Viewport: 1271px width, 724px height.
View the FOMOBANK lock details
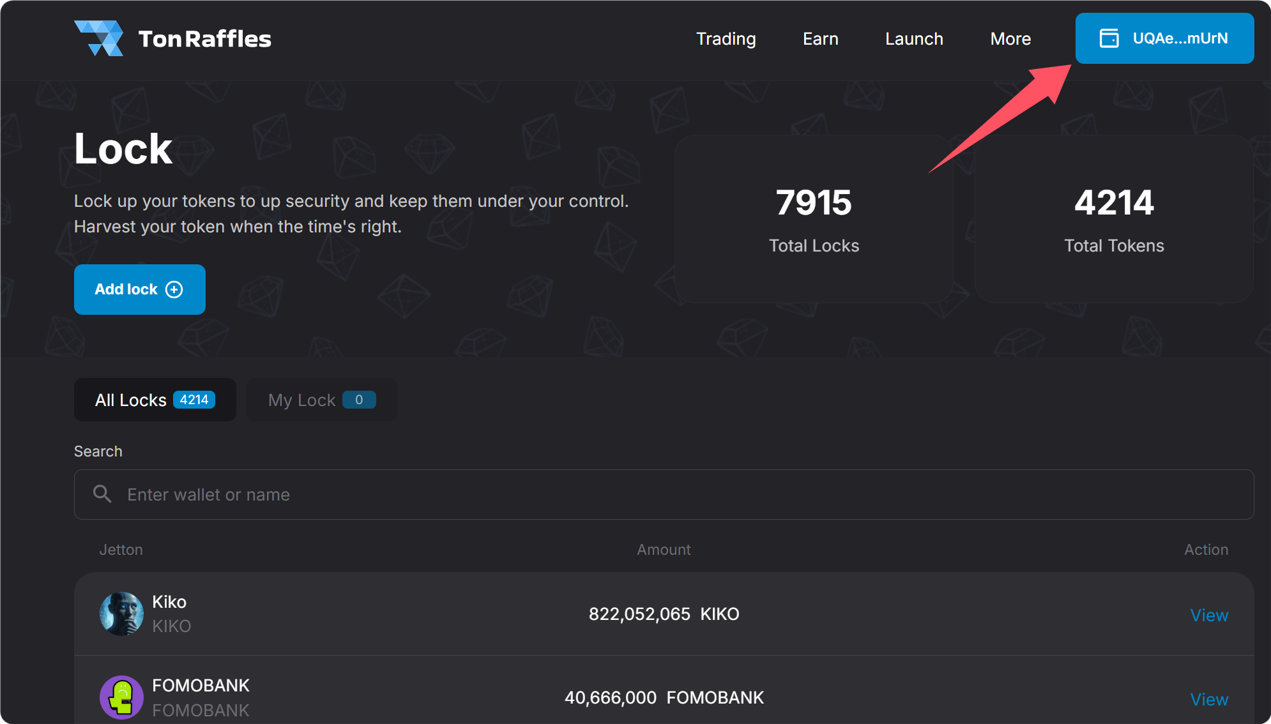pos(1208,699)
